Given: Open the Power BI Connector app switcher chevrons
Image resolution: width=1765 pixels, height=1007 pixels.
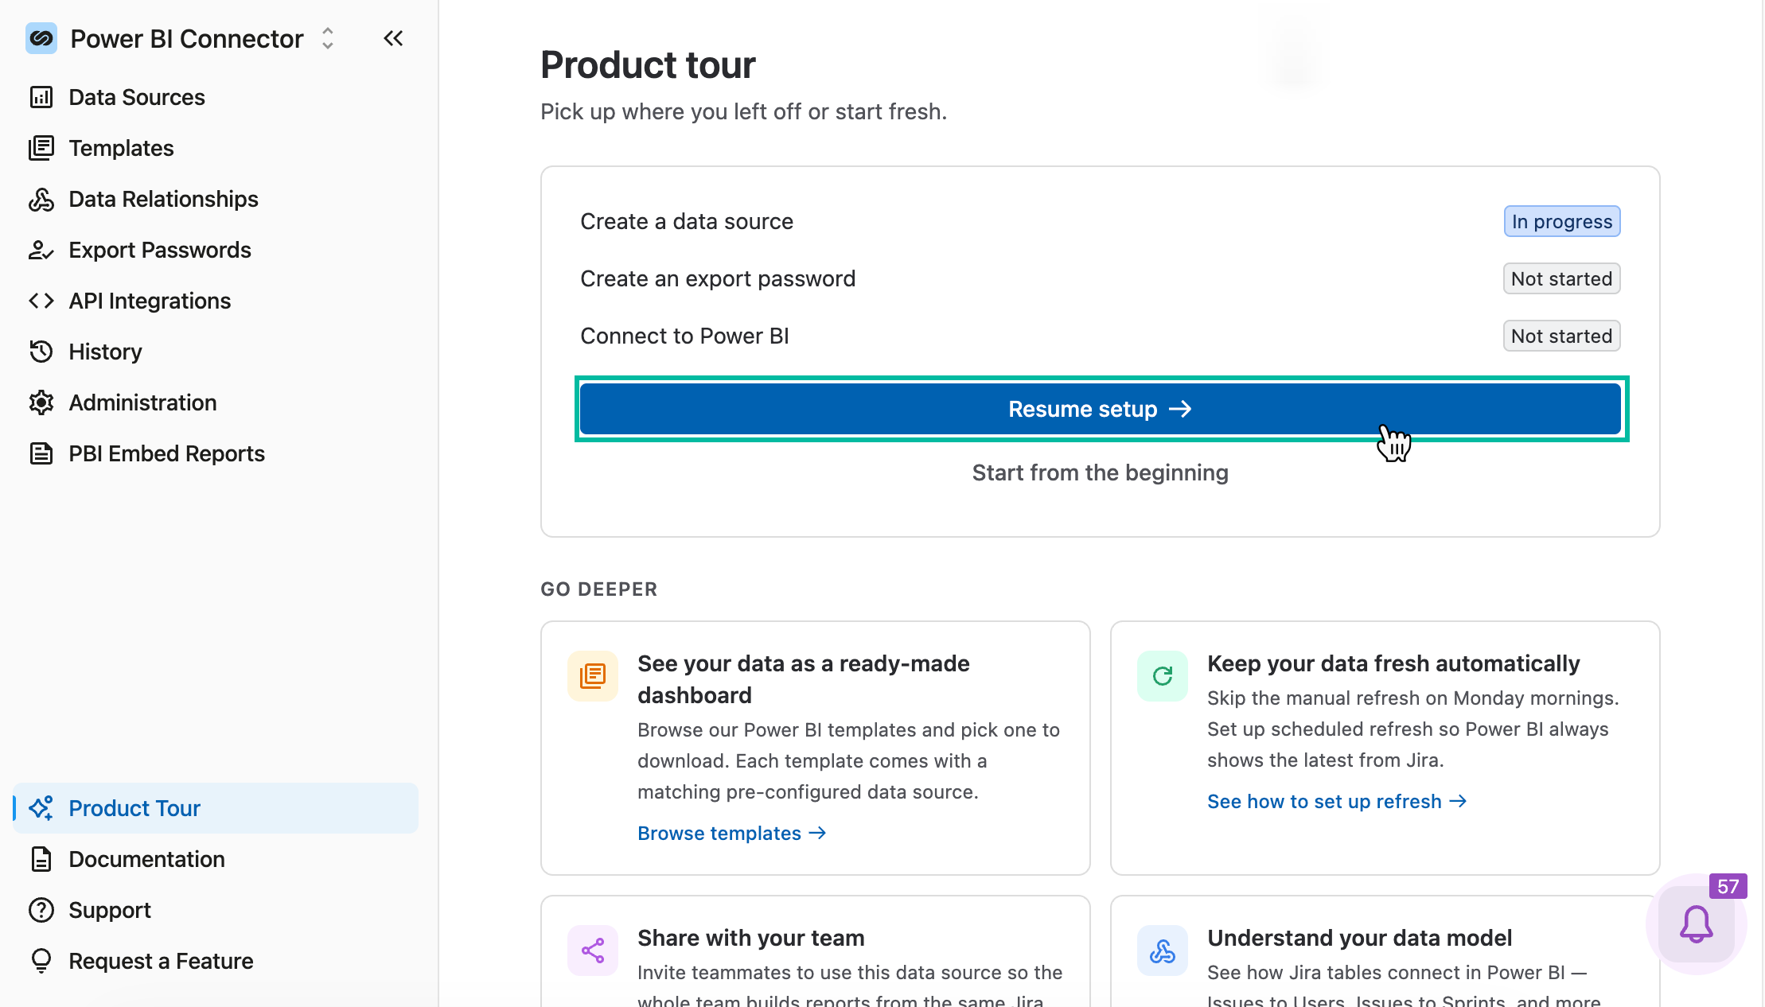Looking at the screenshot, I should (x=327, y=38).
